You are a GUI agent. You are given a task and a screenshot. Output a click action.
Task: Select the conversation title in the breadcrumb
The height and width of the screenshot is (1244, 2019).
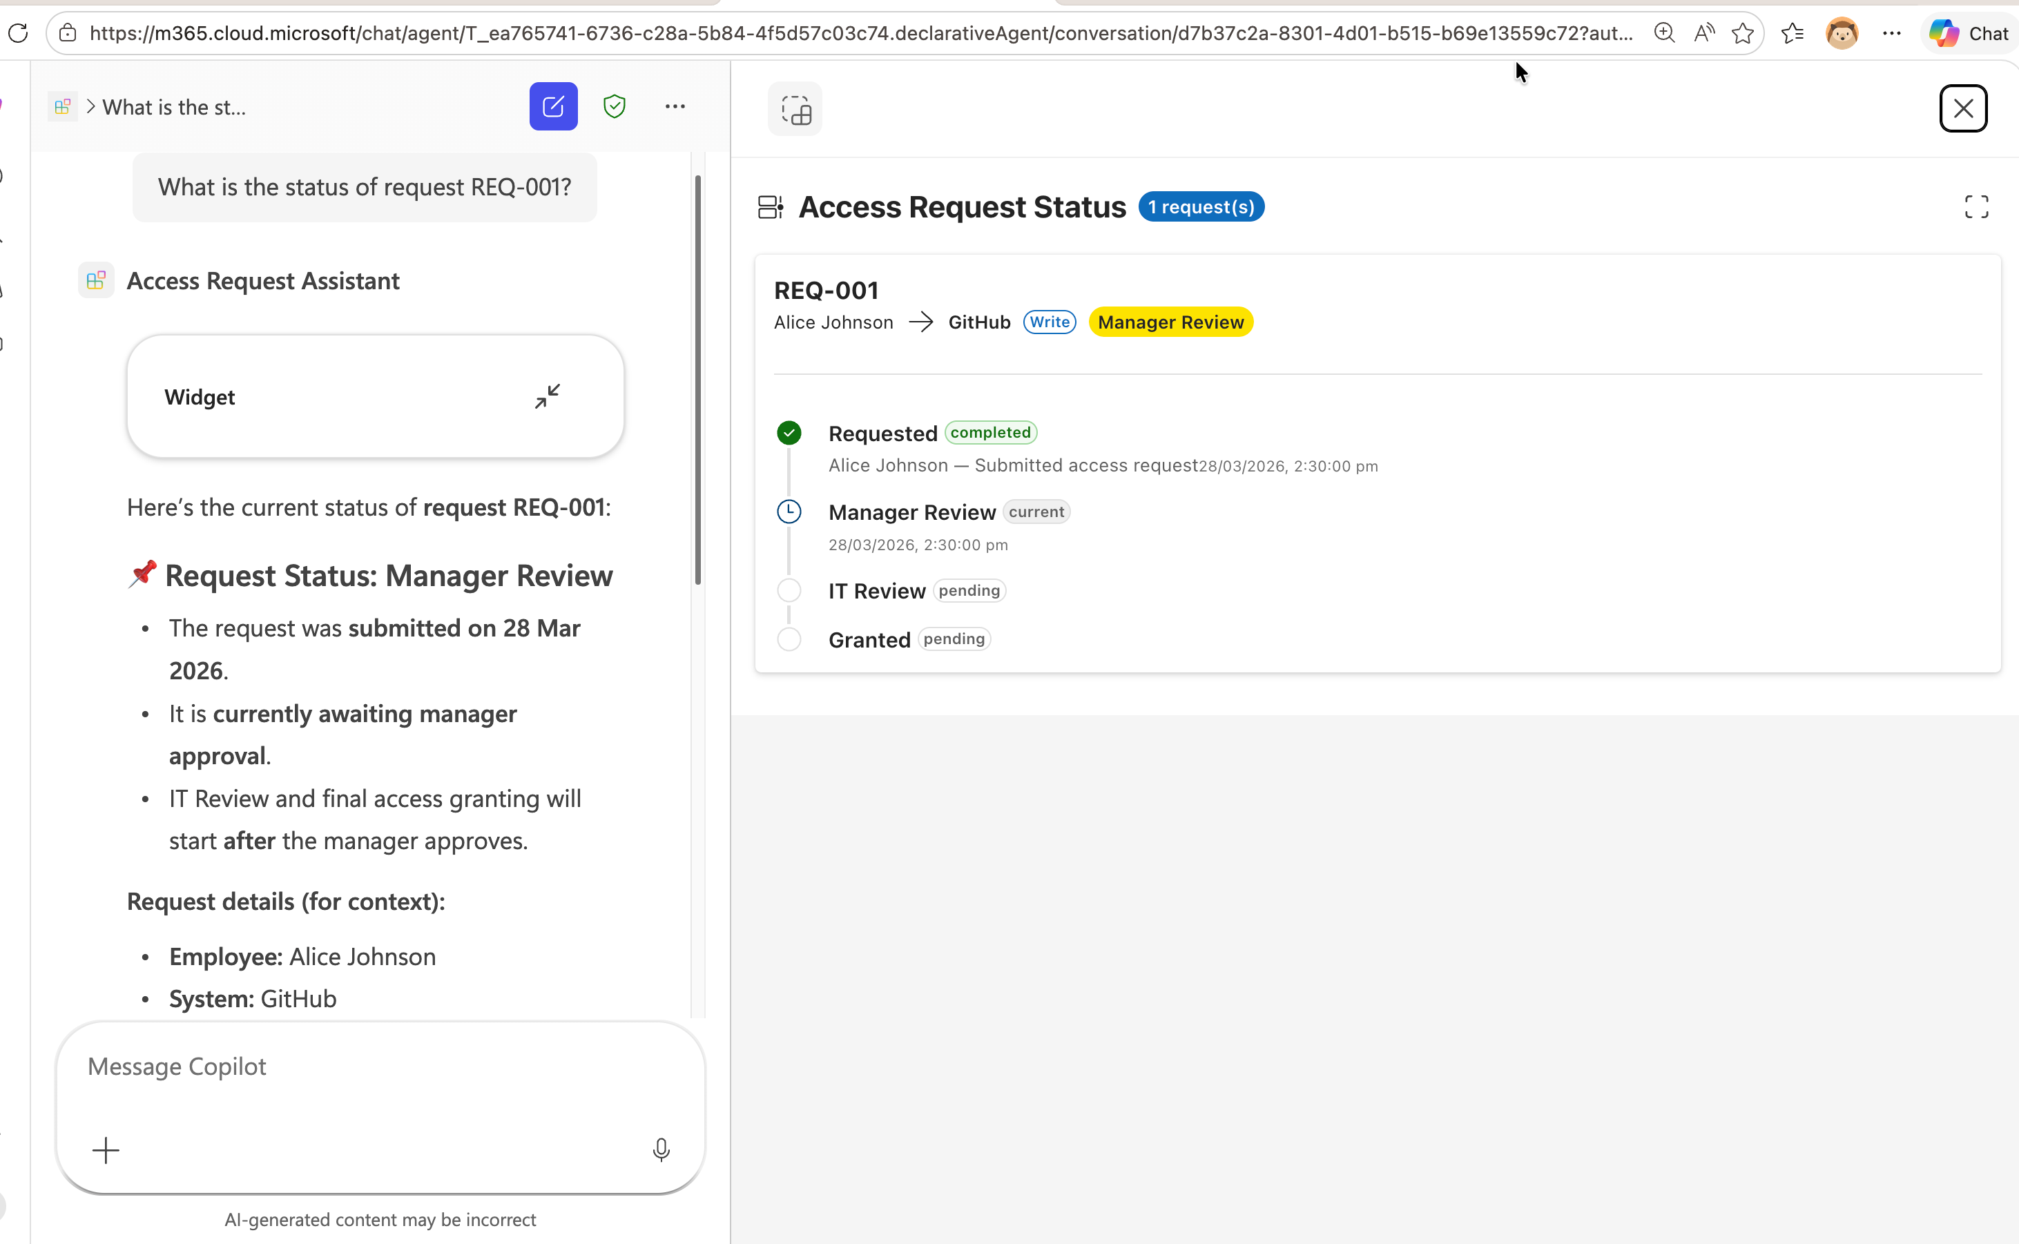pyautogui.click(x=173, y=106)
